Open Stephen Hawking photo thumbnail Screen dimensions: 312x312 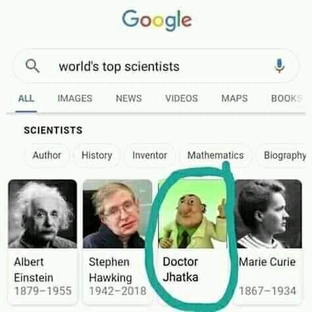coord(117,214)
